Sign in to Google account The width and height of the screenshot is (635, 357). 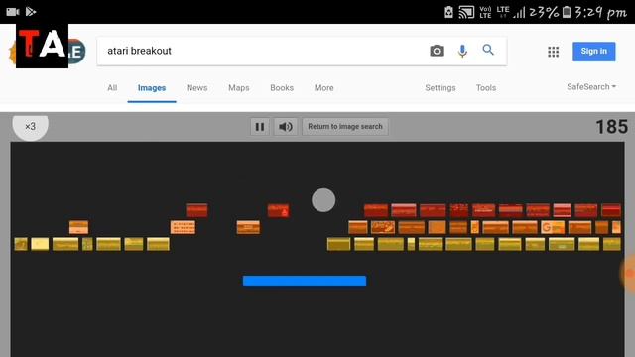(x=593, y=52)
